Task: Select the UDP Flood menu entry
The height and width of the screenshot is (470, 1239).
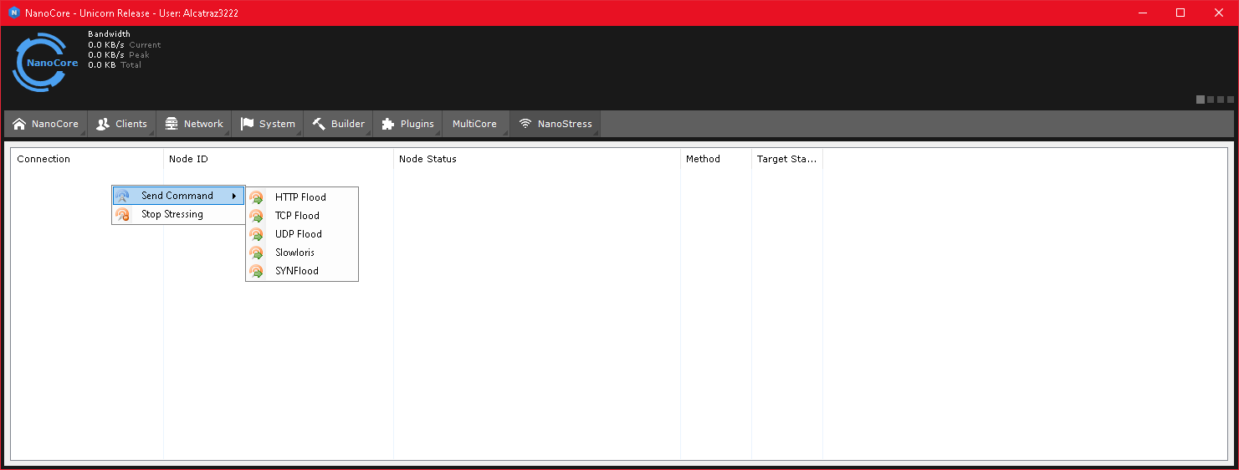Action: (298, 234)
